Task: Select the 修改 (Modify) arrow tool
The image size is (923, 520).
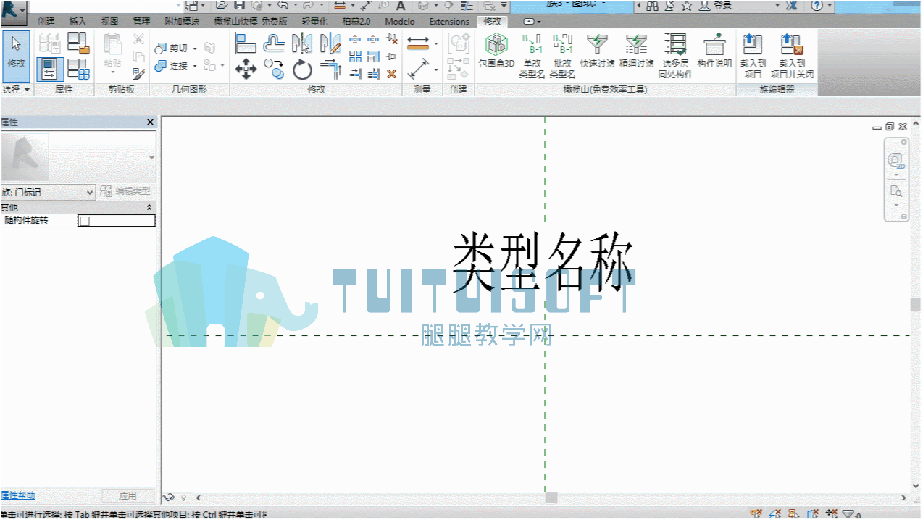Action: (16, 55)
